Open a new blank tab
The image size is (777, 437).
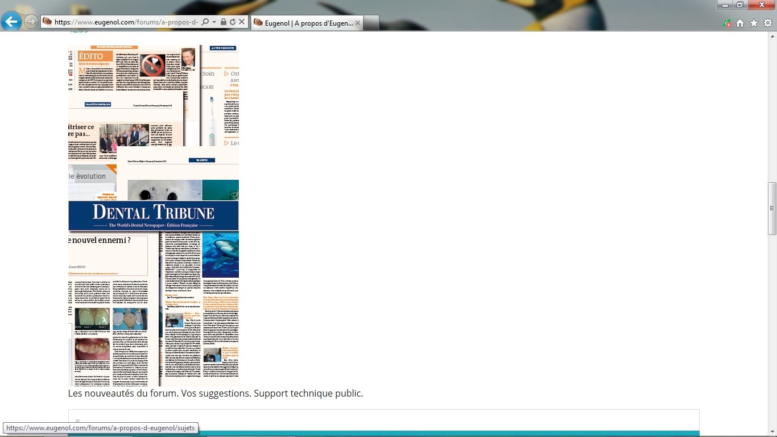[371, 23]
